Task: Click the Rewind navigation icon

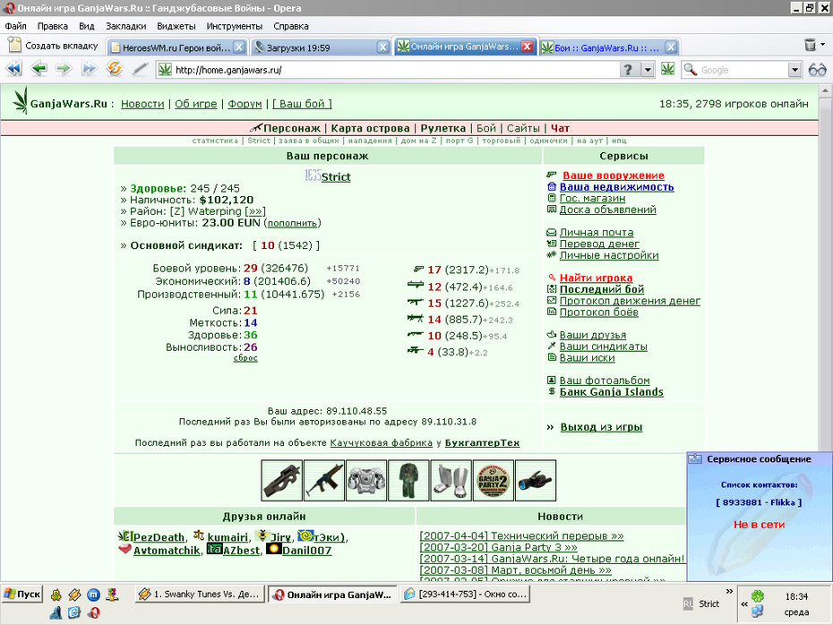Action: click(x=13, y=69)
